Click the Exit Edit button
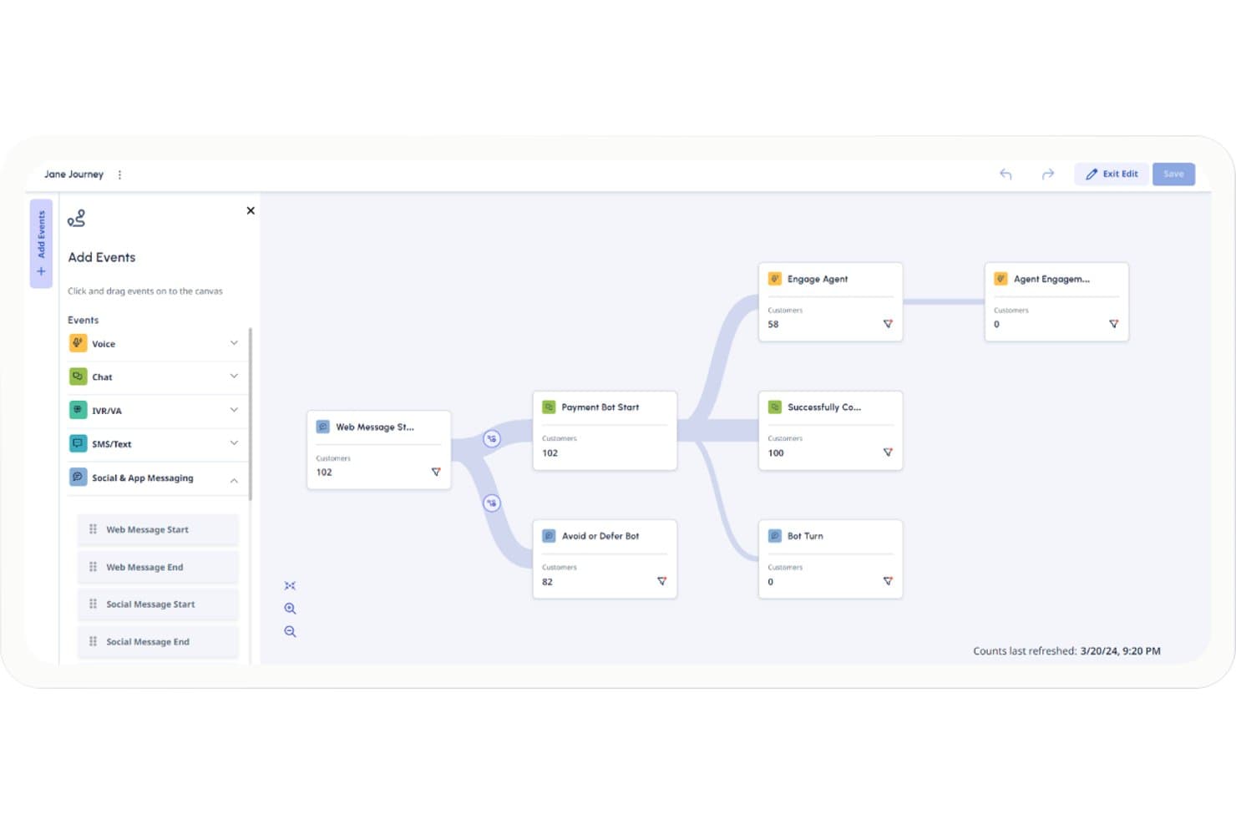The width and height of the screenshot is (1236, 824). 1112,174
